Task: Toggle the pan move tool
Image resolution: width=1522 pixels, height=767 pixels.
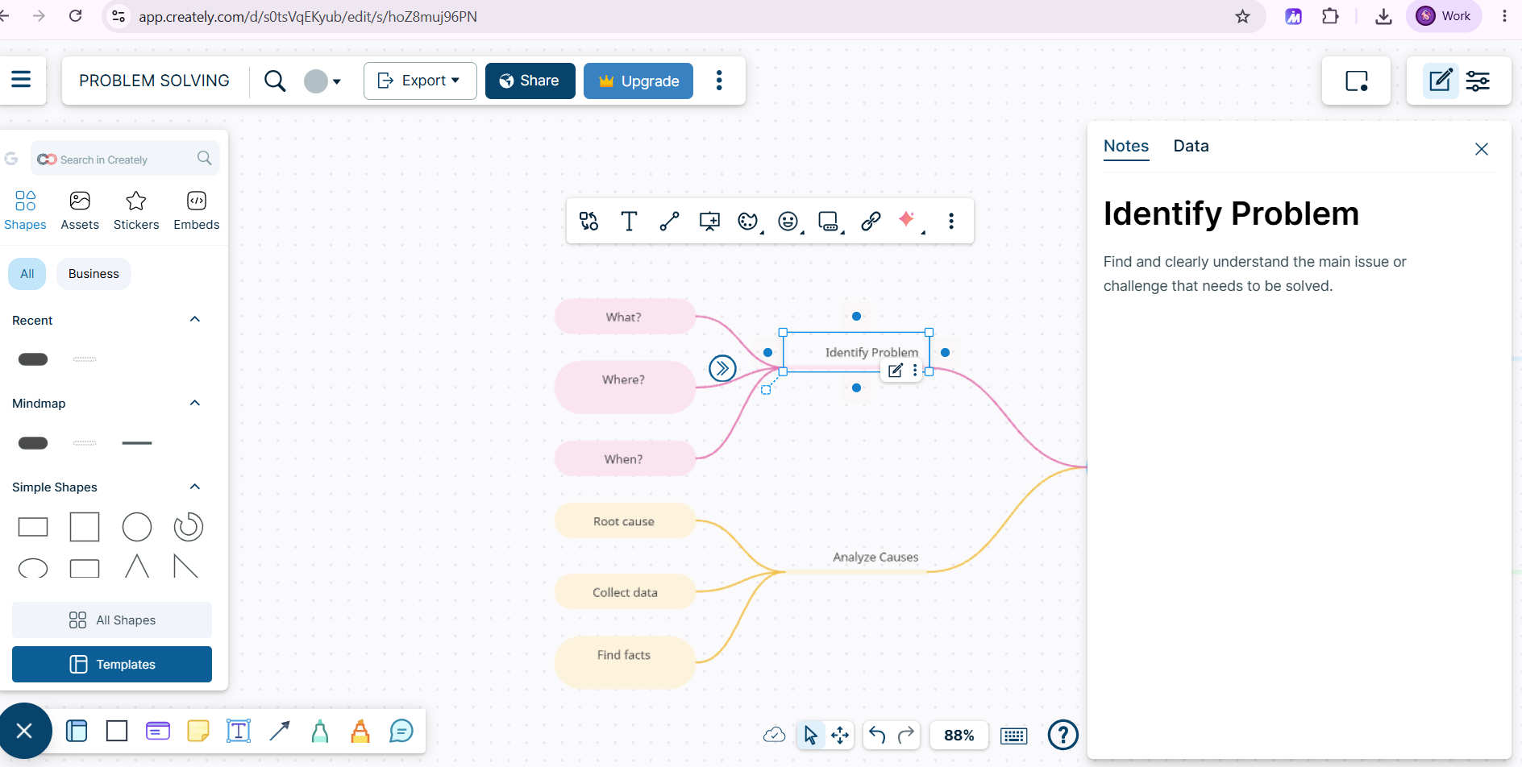Action: tap(840, 735)
